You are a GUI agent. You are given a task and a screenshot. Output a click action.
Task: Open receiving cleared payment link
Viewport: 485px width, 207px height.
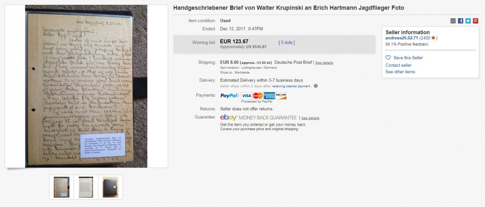291,86
